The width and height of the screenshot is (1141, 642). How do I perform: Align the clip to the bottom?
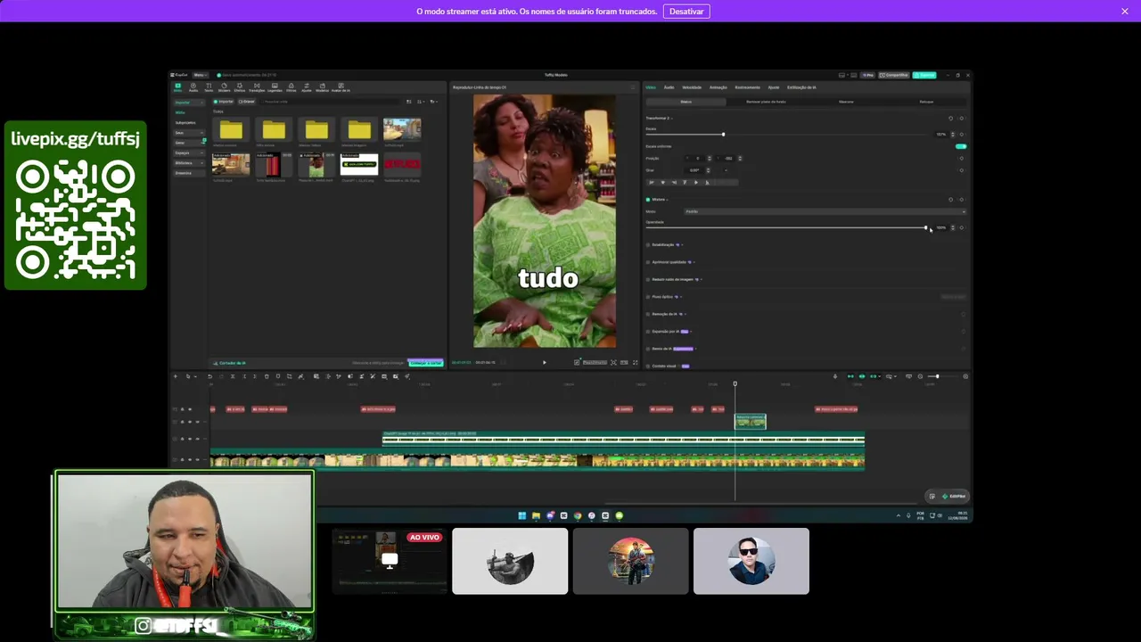[707, 182]
